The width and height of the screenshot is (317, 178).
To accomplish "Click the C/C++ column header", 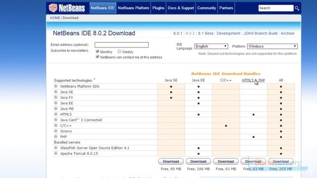I will coord(226,80).
